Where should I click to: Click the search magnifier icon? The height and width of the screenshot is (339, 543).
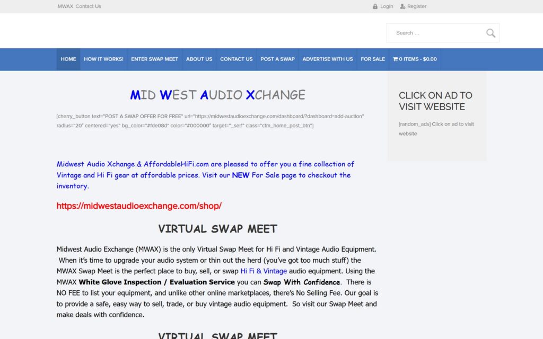click(x=491, y=33)
